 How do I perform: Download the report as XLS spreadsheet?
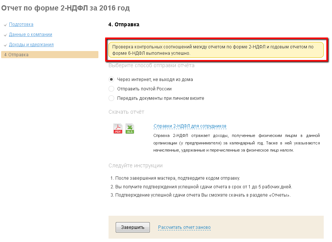tap(130, 128)
